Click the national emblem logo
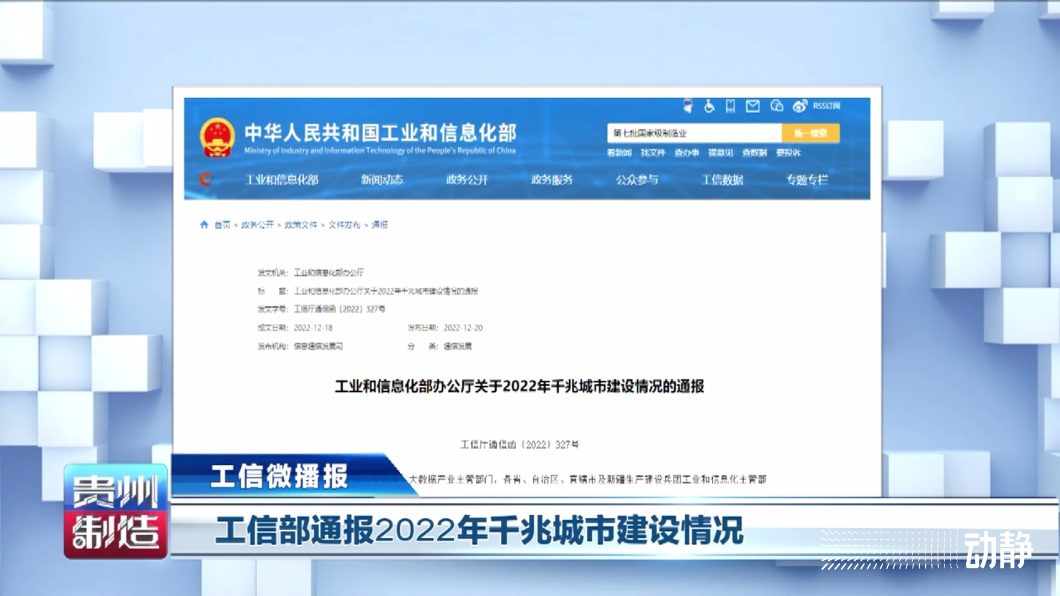Viewport: 1060px width, 596px height. (218, 137)
